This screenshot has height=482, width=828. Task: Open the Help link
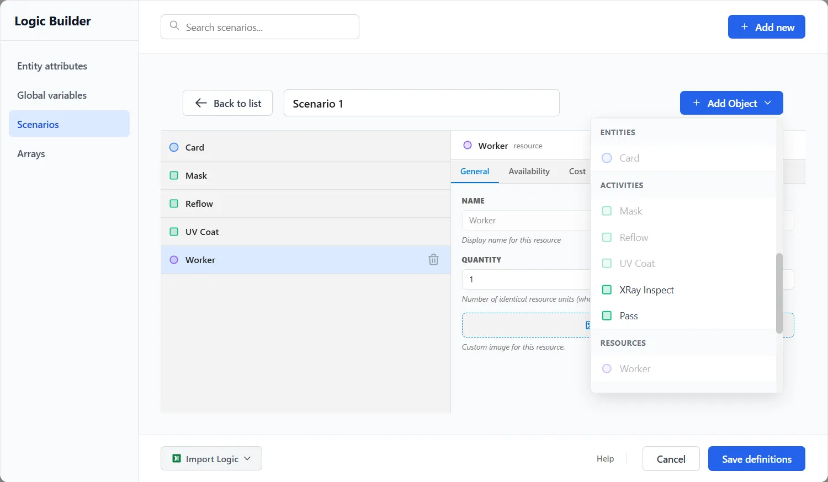coord(605,458)
